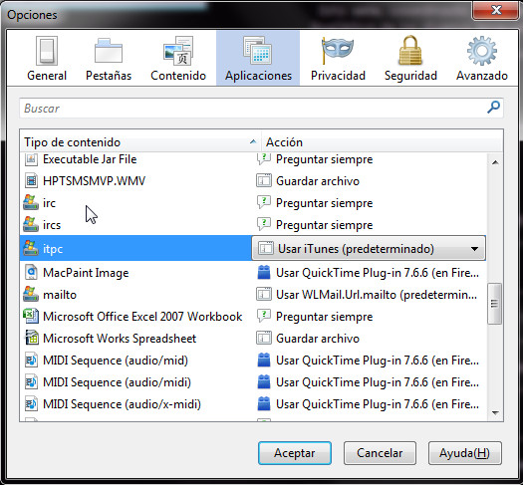523x485 pixels.
Task: Click the ask icon in irc row
Action: click(264, 203)
